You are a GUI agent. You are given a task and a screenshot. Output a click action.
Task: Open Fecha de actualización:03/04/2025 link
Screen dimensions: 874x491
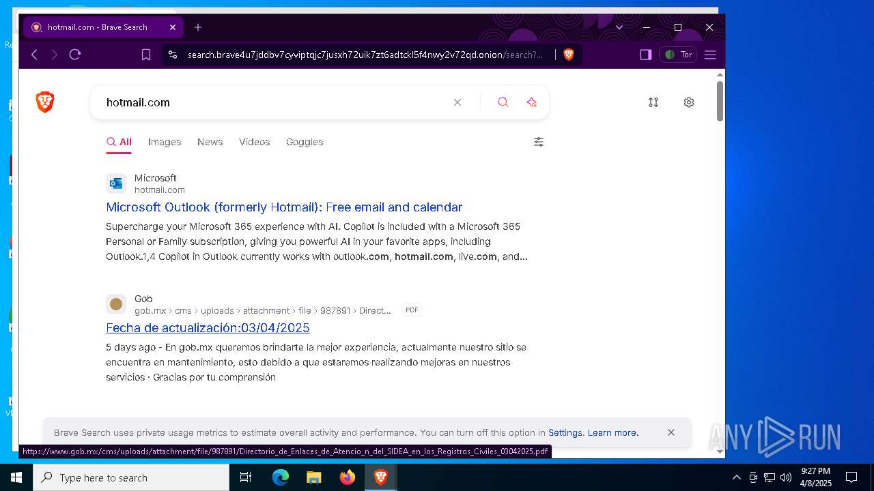[208, 328]
